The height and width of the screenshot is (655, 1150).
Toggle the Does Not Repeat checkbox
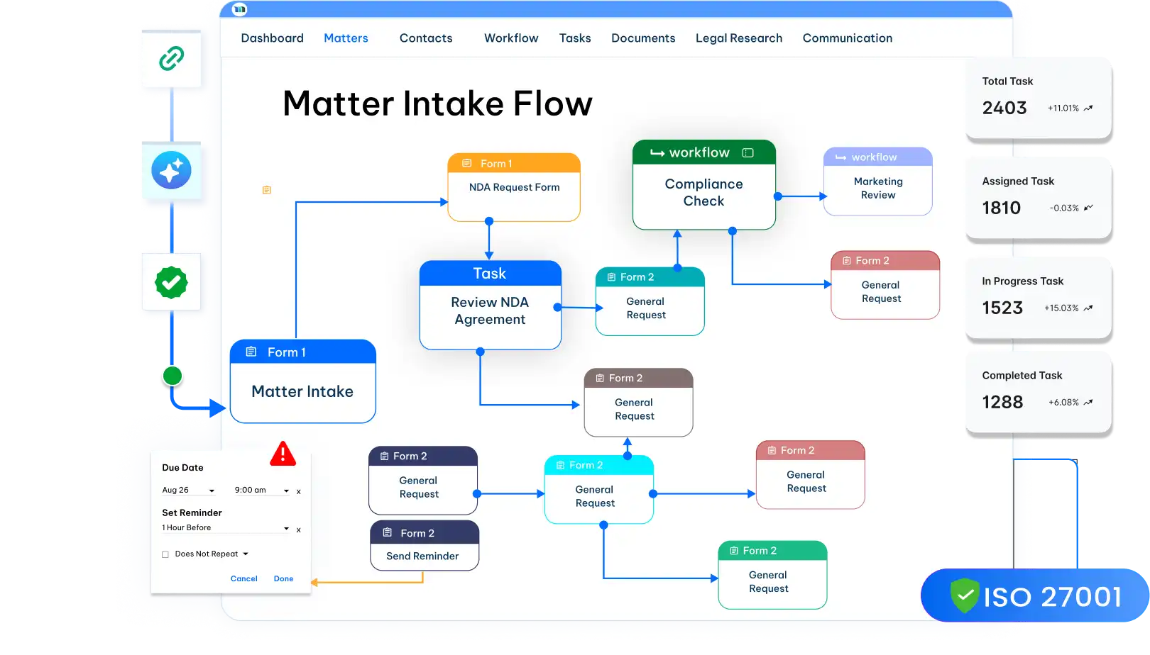tap(165, 554)
